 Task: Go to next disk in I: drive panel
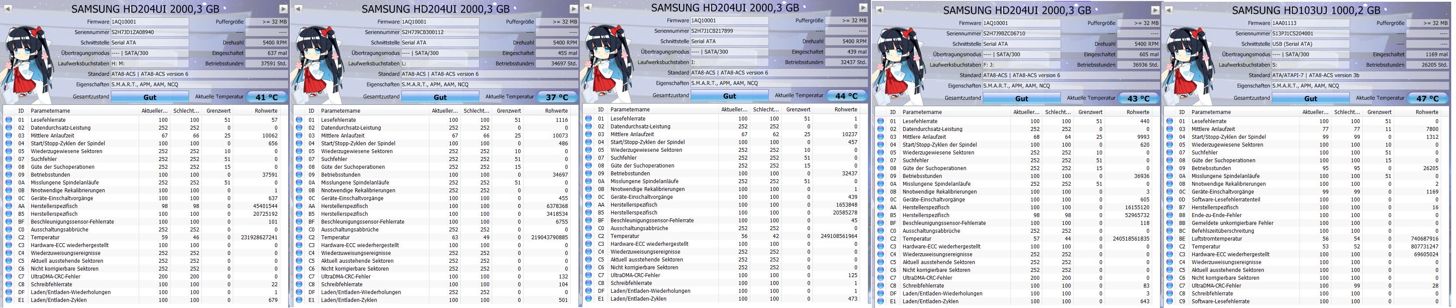(863, 7)
